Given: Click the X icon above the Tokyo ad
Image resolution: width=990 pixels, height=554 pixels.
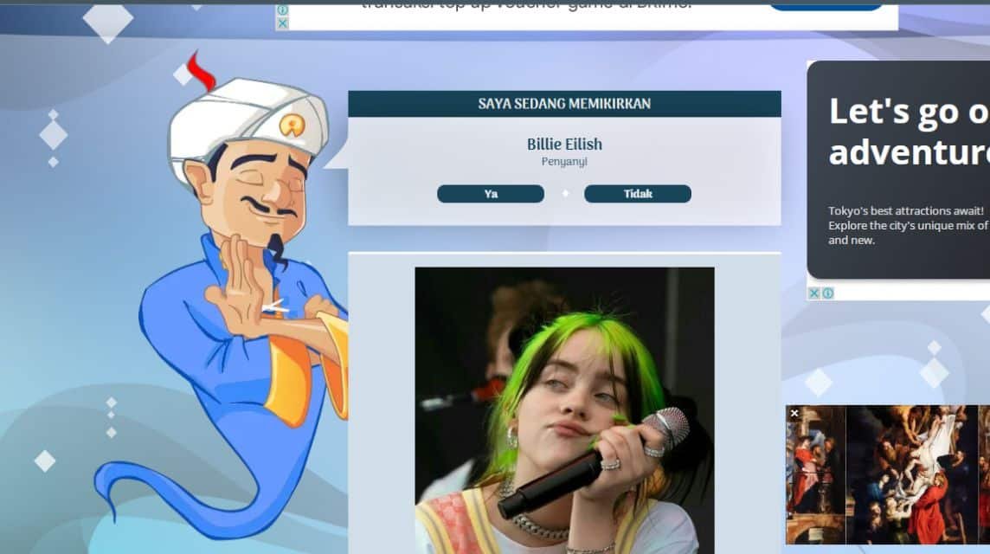Looking at the screenshot, I should tap(813, 293).
